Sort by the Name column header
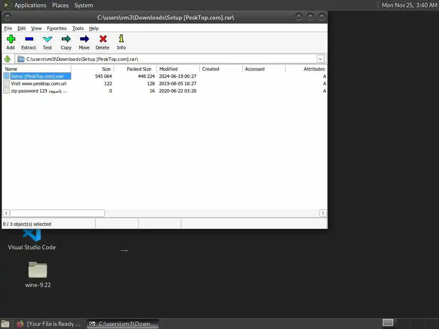Viewport: 439px width, 329px height. point(37,69)
